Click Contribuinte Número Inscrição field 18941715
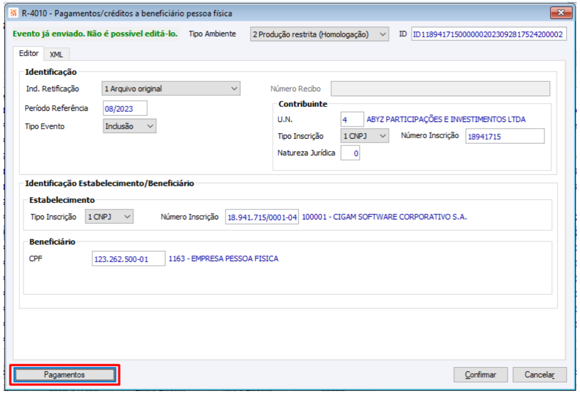Screen dimensions: 580x396 tap(504, 136)
